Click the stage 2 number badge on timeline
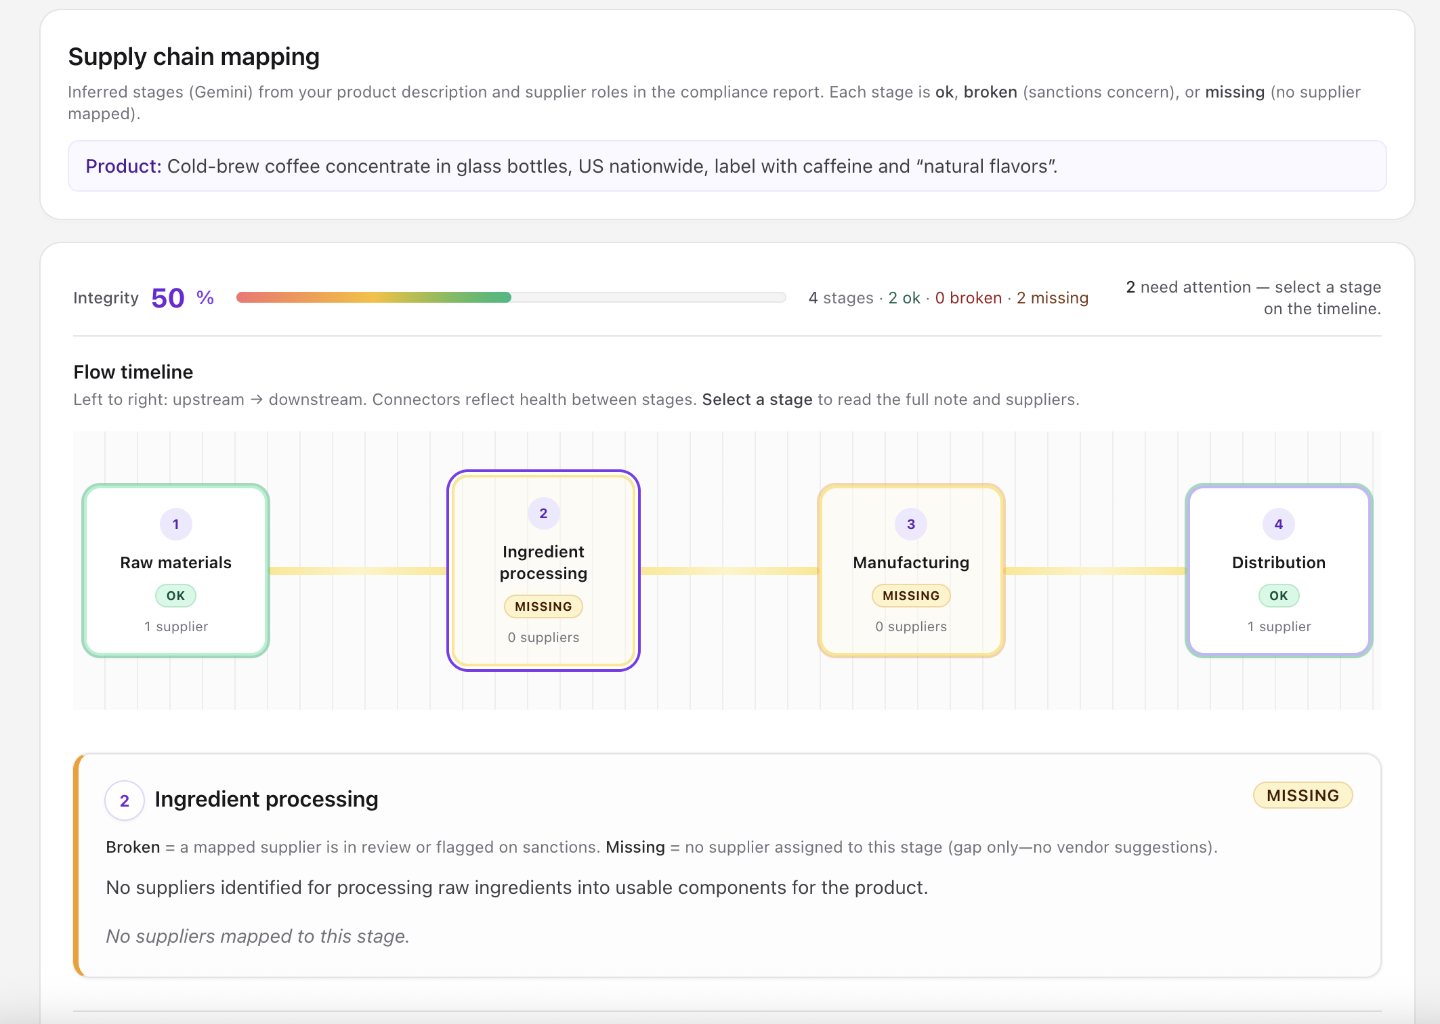Viewport: 1440px width, 1024px height. click(x=543, y=513)
